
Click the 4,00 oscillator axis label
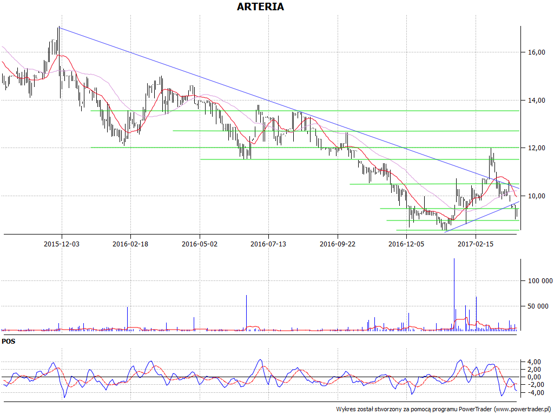pyautogui.click(x=533, y=362)
